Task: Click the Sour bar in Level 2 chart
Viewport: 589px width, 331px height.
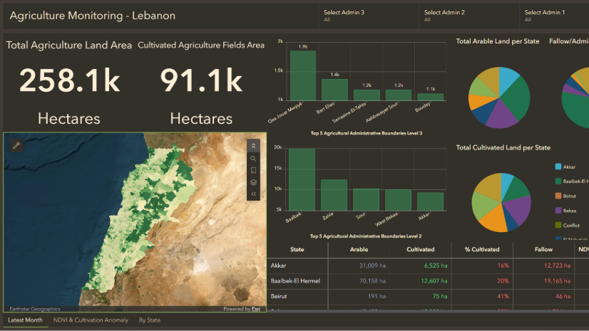Action: pos(366,199)
